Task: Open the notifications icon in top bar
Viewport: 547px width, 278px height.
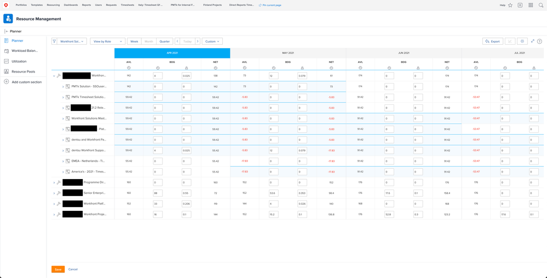Action: click(x=520, y=5)
